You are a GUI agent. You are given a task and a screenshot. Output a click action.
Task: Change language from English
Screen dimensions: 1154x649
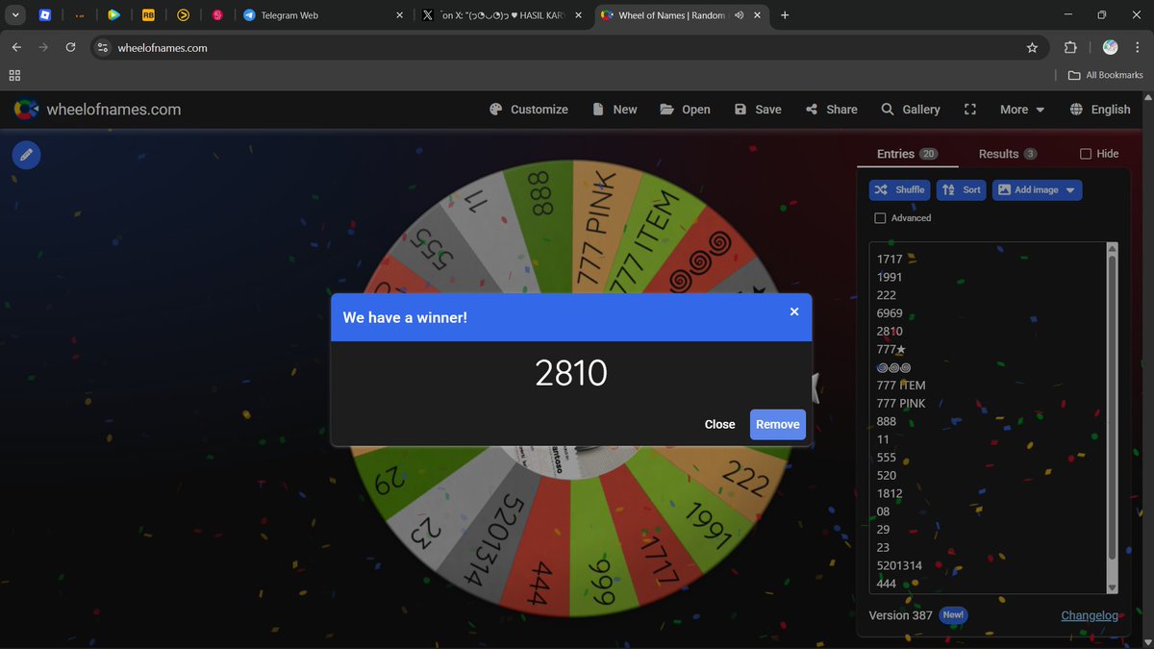[1100, 110]
